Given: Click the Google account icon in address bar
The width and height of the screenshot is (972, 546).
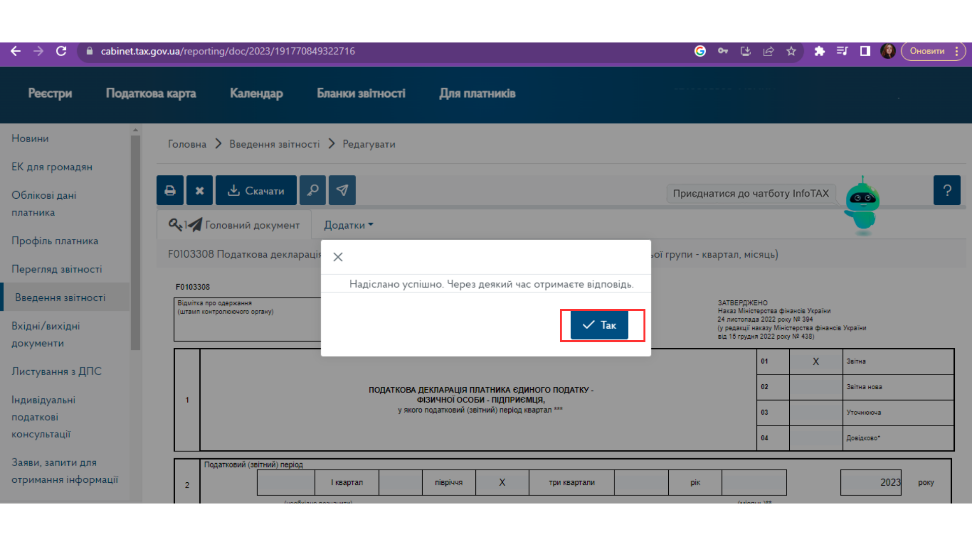Looking at the screenshot, I should [x=700, y=51].
